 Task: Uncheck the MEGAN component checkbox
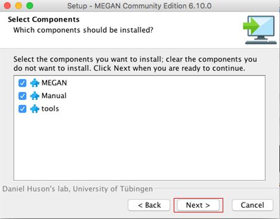pos(22,83)
